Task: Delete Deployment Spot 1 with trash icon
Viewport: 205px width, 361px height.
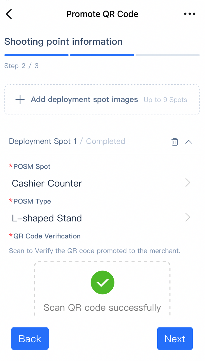Action: 174,142
